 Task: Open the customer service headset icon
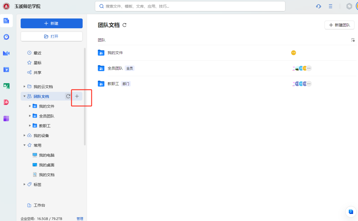tap(318, 6)
